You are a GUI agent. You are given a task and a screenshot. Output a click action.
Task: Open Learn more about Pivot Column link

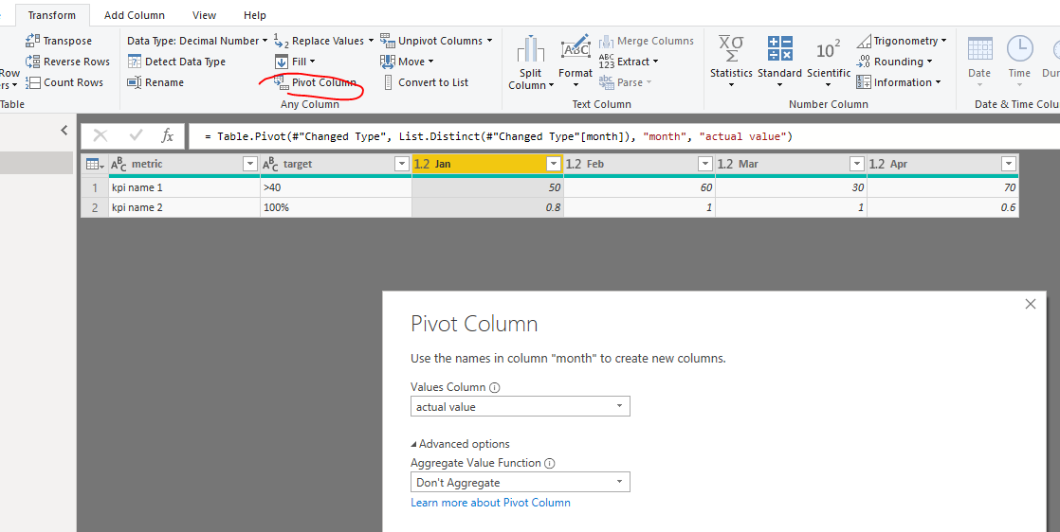pos(490,503)
